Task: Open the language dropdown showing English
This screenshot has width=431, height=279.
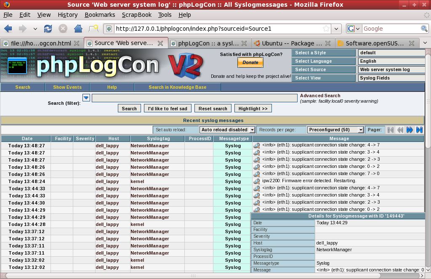Action: pyautogui.click(x=391, y=61)
